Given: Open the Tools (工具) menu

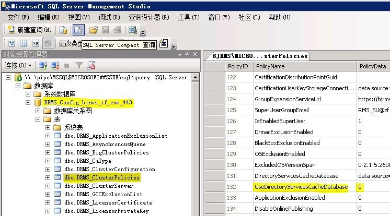Looking at the screenshot, I should click(189, 17).
